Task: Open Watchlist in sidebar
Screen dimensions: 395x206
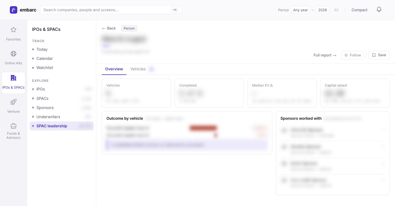Action: [x=61, y=68]
